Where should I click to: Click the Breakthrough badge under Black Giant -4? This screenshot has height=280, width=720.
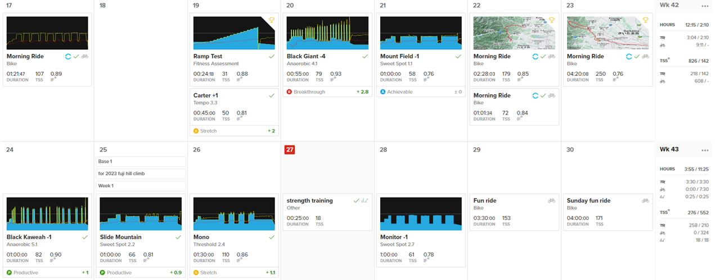[x=306, y=91]
